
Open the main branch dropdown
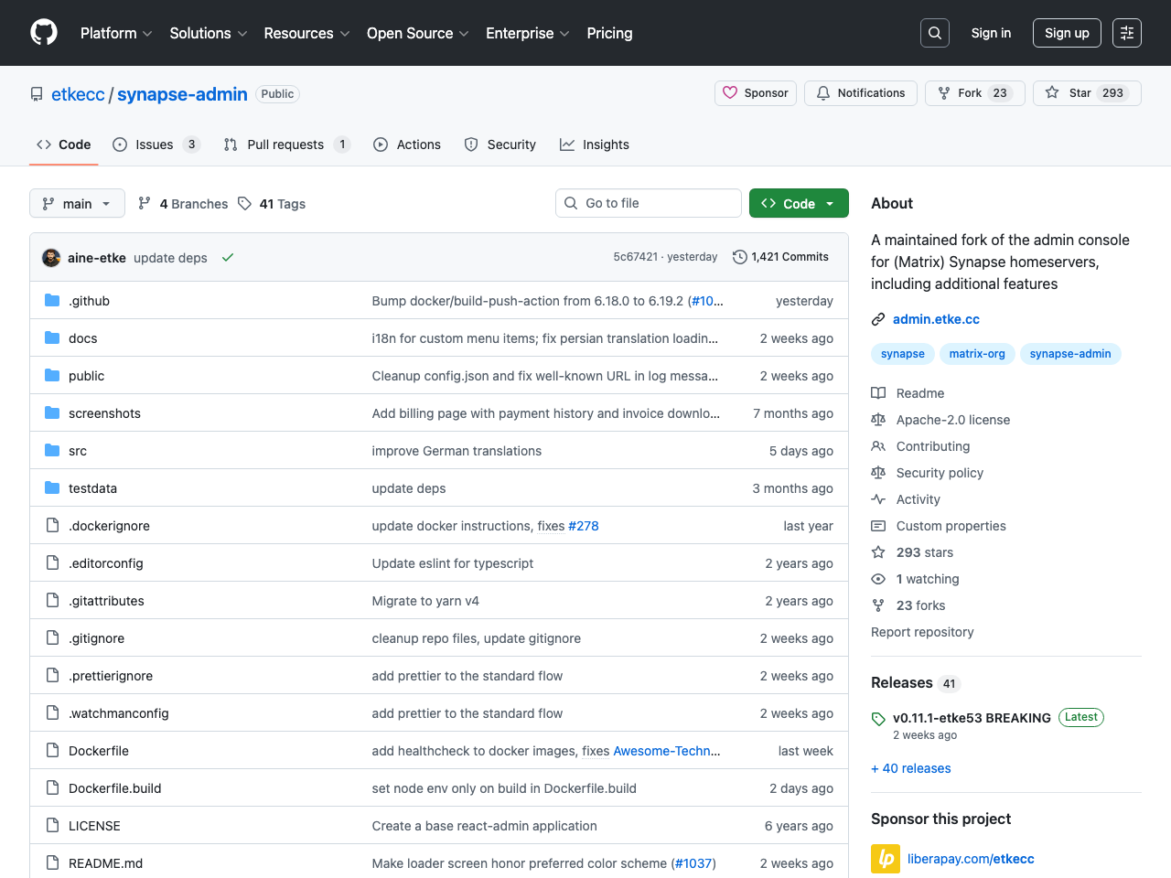(x=77, y=203)
